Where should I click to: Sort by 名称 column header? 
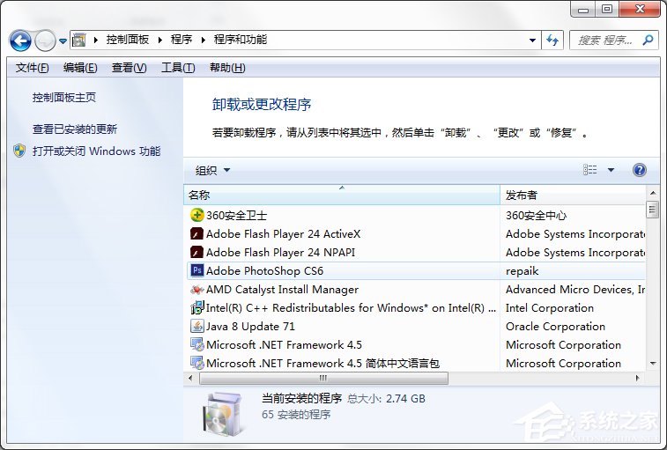click(342, 195)
